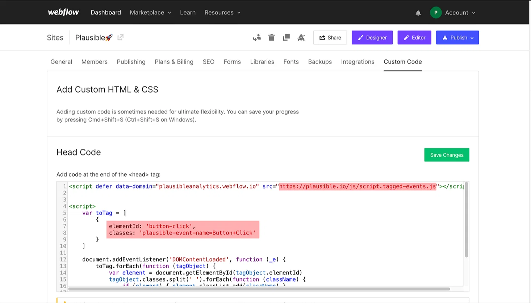Image resolution: width=531 pixels, height=303 pixels.
Task: Click the script.tagged-events.js URL
Action: pos(358,186)
